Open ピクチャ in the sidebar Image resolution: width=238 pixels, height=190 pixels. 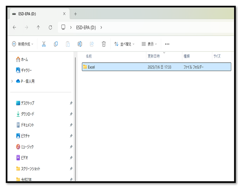point(23,136)
